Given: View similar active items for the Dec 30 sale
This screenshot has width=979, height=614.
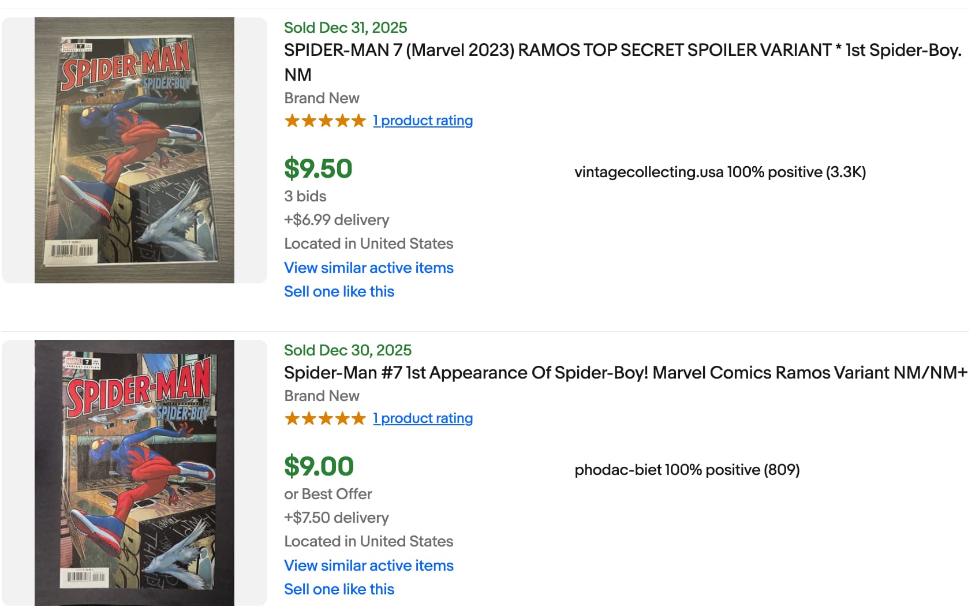Looking at the screenshot, I should pos(368,566).
